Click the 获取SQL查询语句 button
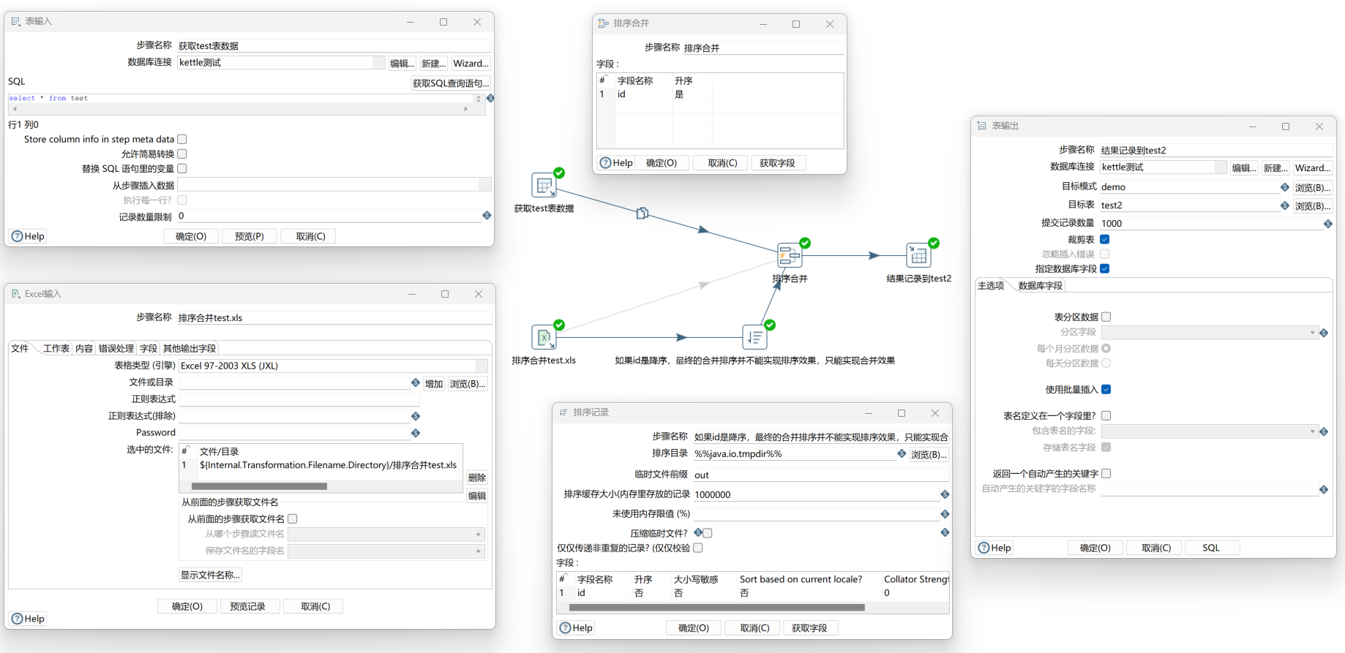 point(451,83)
